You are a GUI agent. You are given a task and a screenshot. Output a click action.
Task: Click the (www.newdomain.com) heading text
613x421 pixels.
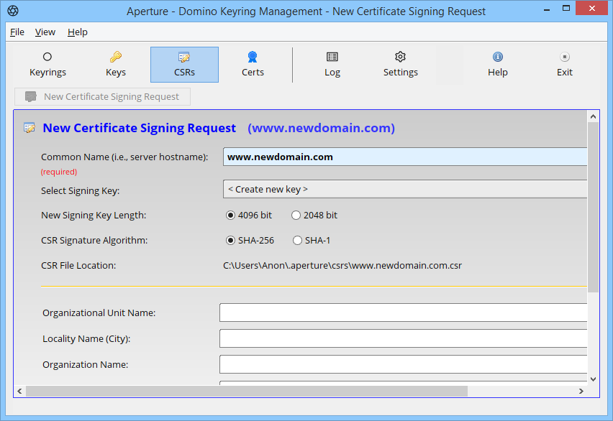coord(322,128)
